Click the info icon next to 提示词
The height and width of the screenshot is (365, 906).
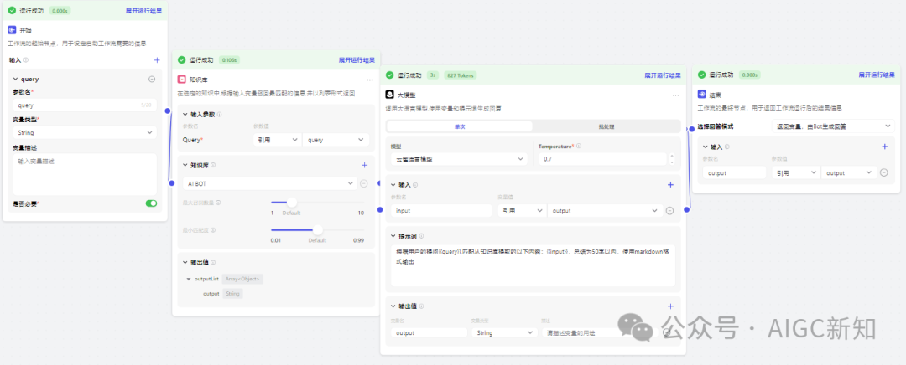click(x=421, y=236)
